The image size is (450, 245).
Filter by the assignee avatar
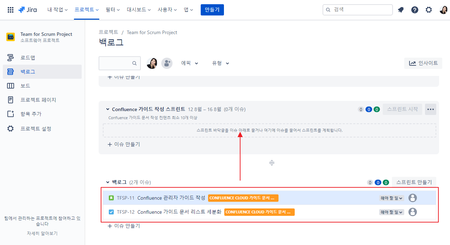152,63
